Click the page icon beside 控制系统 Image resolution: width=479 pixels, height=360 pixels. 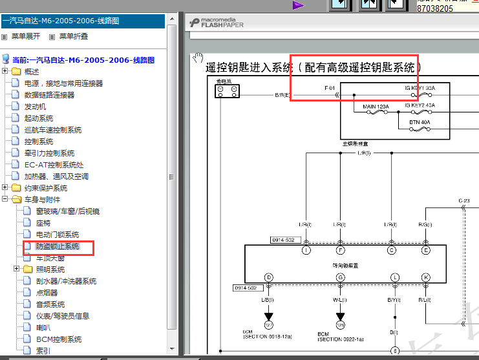coord(16,141)
